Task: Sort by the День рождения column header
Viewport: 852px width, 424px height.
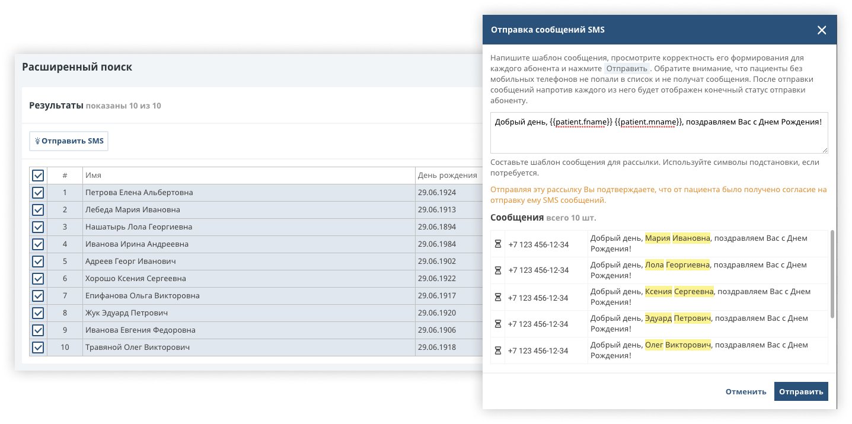Action: [x=448, y=175]
